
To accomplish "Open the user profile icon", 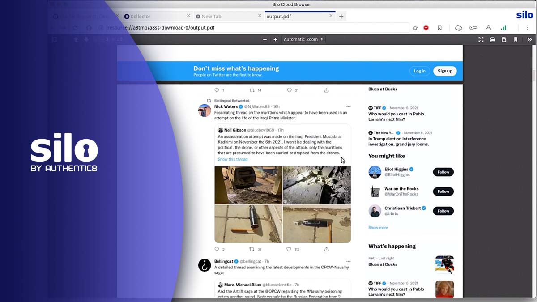I will tap(488, 28).
